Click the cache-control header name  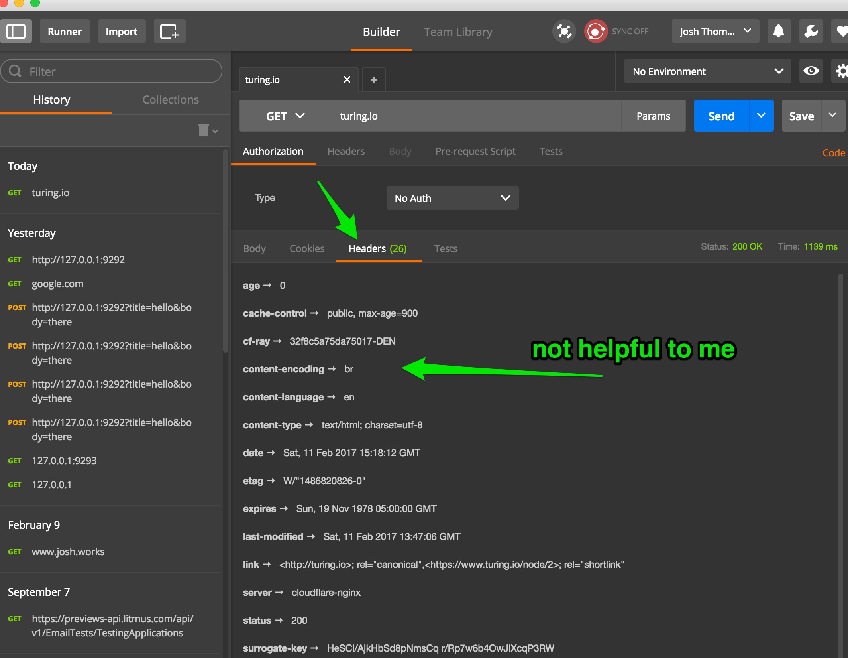coord(275,313)
